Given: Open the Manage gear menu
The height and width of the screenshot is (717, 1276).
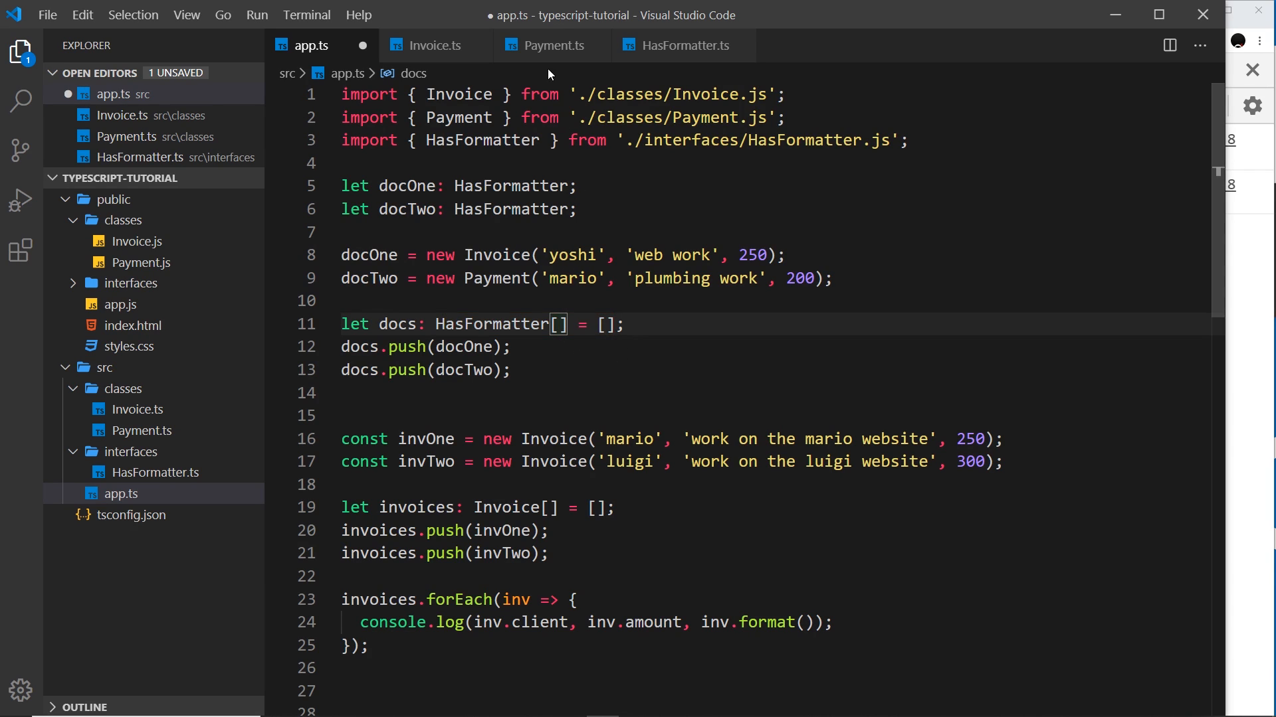Looking at the screenshot, I should (x=21, y=690).
